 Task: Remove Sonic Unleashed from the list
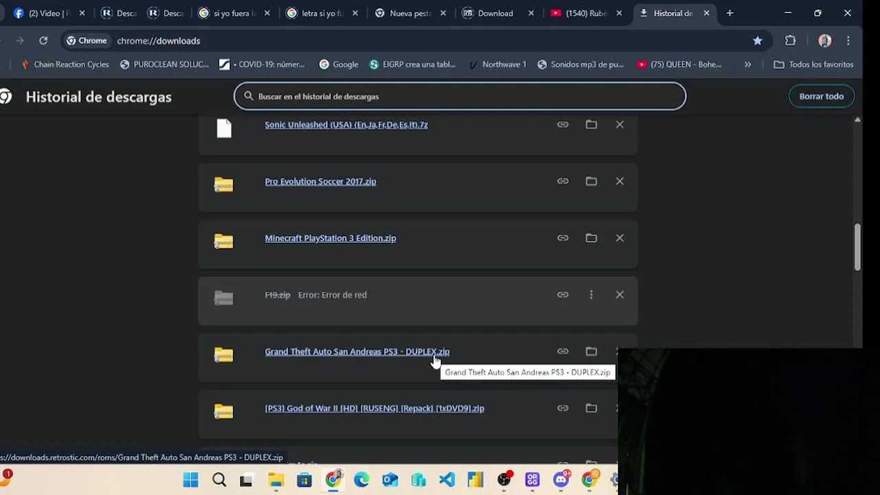(x=619, y=124)
